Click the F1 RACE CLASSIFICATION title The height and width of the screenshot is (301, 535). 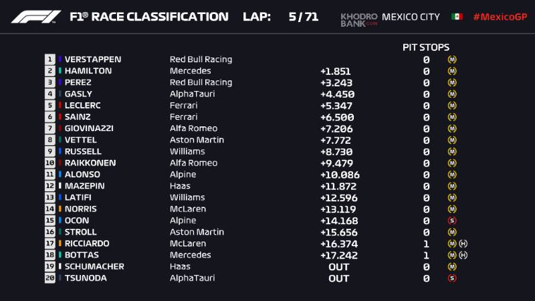[149, 17]
